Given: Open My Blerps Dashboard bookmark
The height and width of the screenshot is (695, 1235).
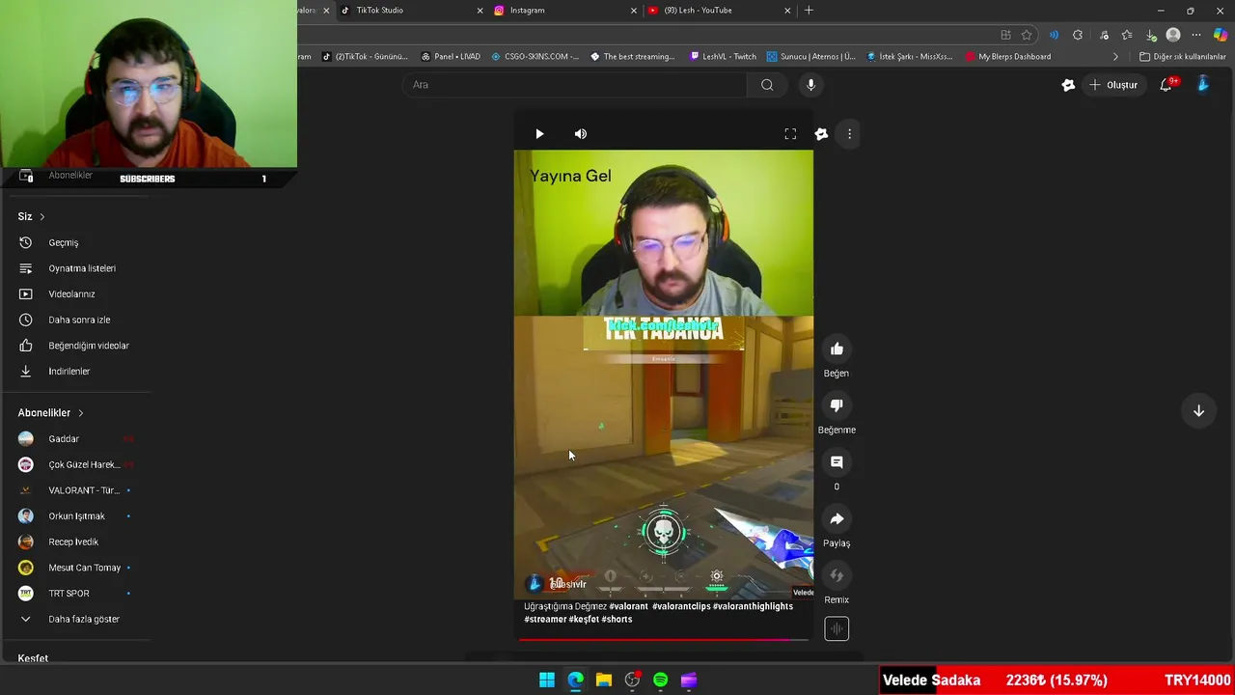Looking at the screenshot, I should (1007, 57).
